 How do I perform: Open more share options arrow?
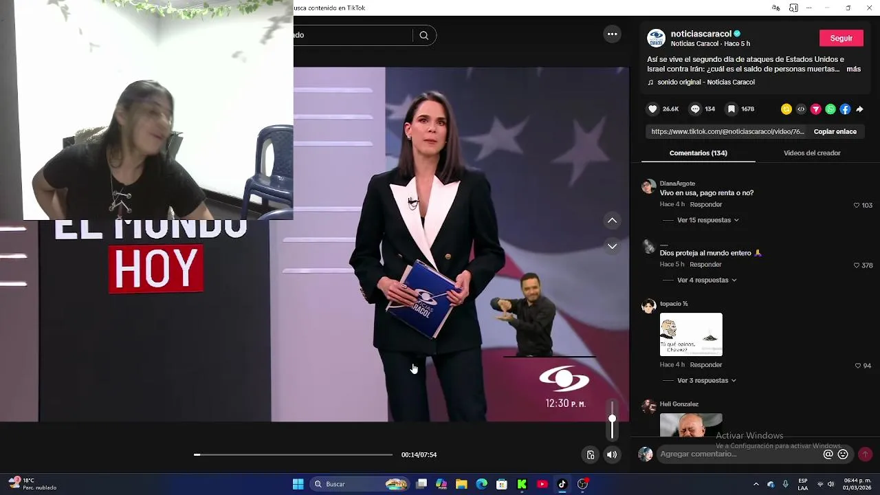(859, 109)
